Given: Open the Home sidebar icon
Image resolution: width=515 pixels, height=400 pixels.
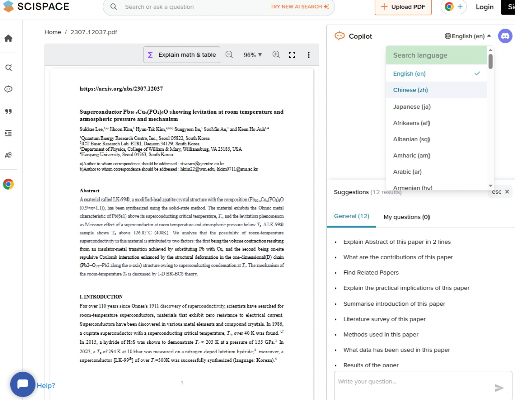Looking at the screenshot, I should (x=8, y=38).
